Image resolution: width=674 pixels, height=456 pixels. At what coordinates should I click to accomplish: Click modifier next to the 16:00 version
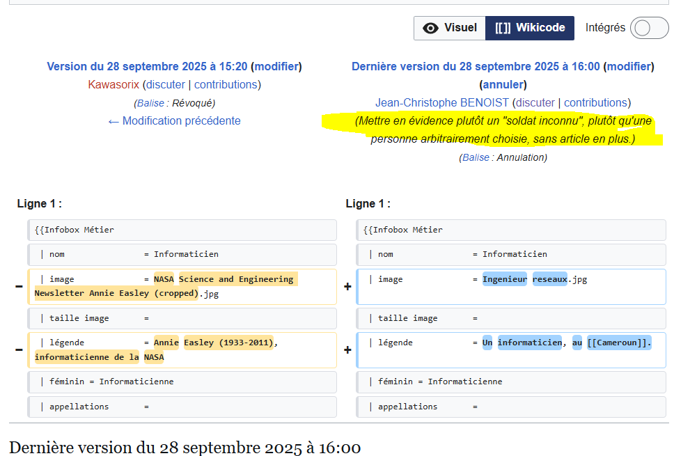[629, 67]
